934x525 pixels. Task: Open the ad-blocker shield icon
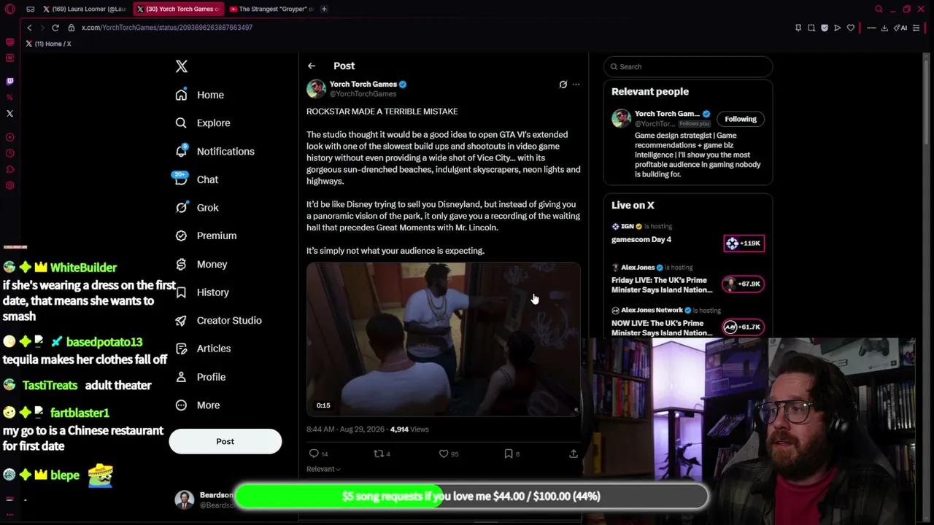click(825, 28)
